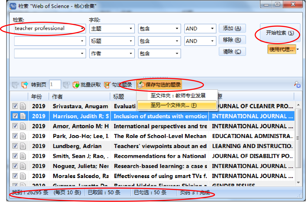Open document icon for Noguez row
The width and height of the screenshot is (306, 202).
tap(23, 166)
